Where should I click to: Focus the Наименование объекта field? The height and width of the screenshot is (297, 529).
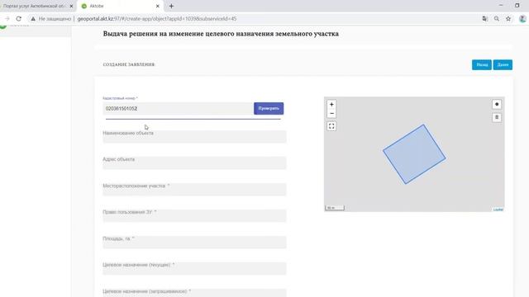[x=194, y=136]
